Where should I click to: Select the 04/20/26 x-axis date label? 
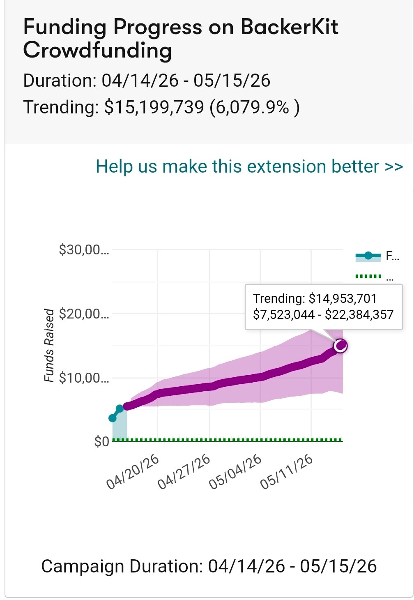point(133,473)
